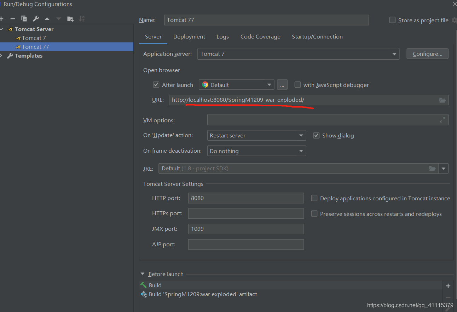Open the Default browser dropdown
Screen dimensions: 457x312
(x=236, y=85)
